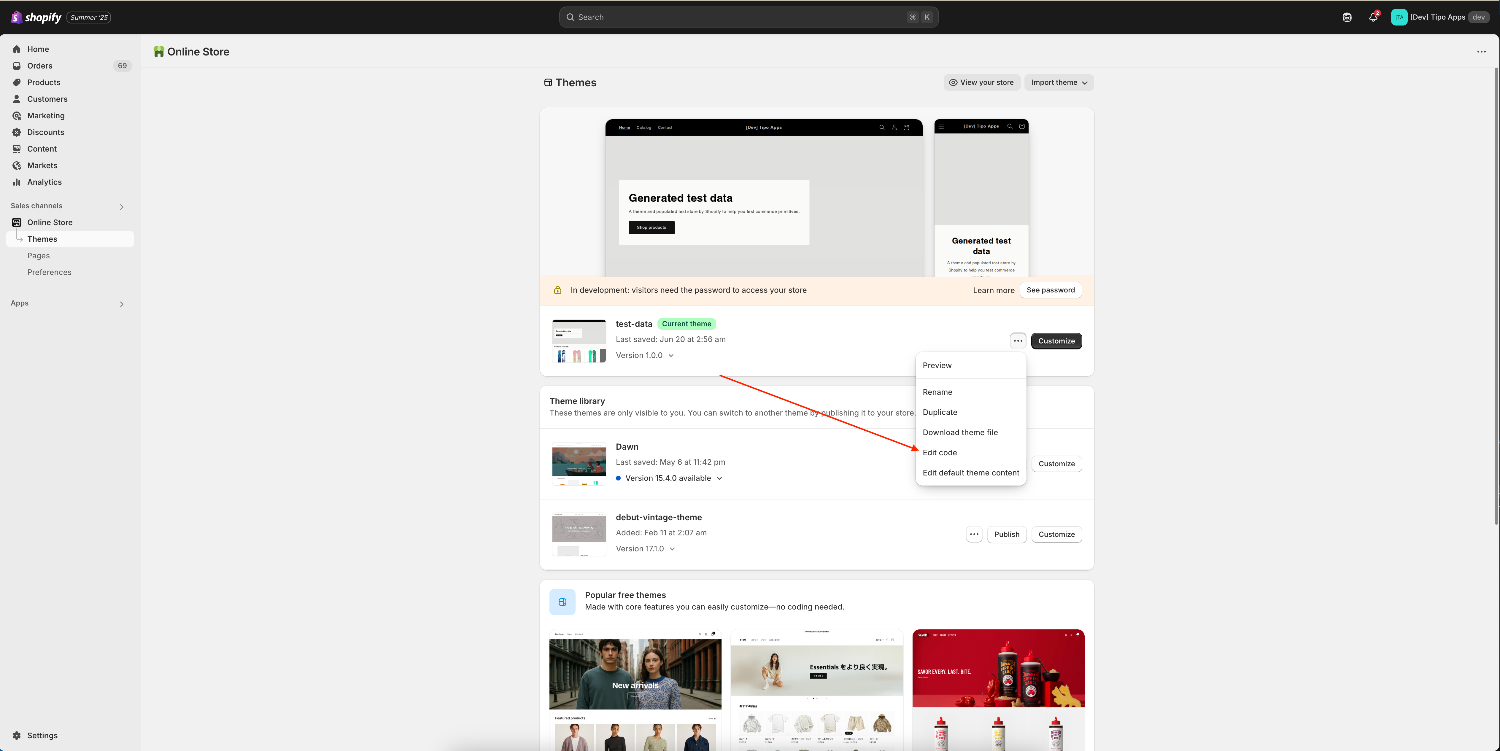Click the Sidekick assistant icon in top bar
1500x751 pixels.
click(1347, 17)
